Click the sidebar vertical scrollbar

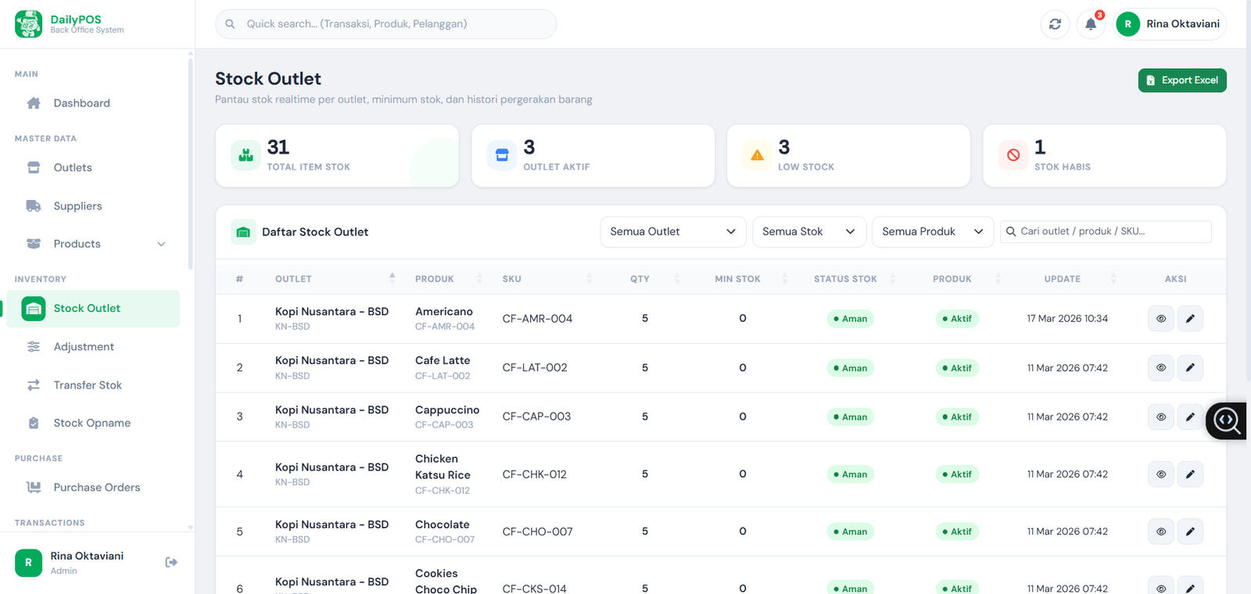[x=190, y=164]
